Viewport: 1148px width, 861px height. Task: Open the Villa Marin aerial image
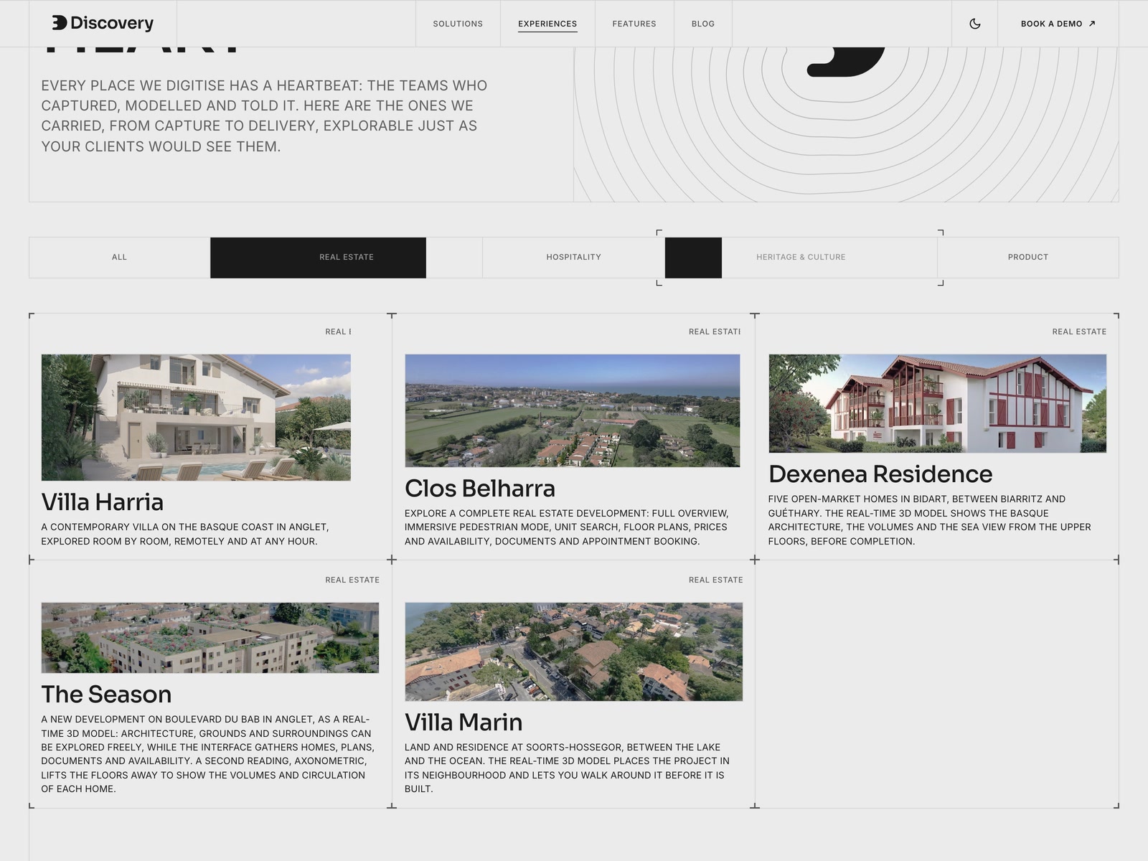click(x=573, y=651)
